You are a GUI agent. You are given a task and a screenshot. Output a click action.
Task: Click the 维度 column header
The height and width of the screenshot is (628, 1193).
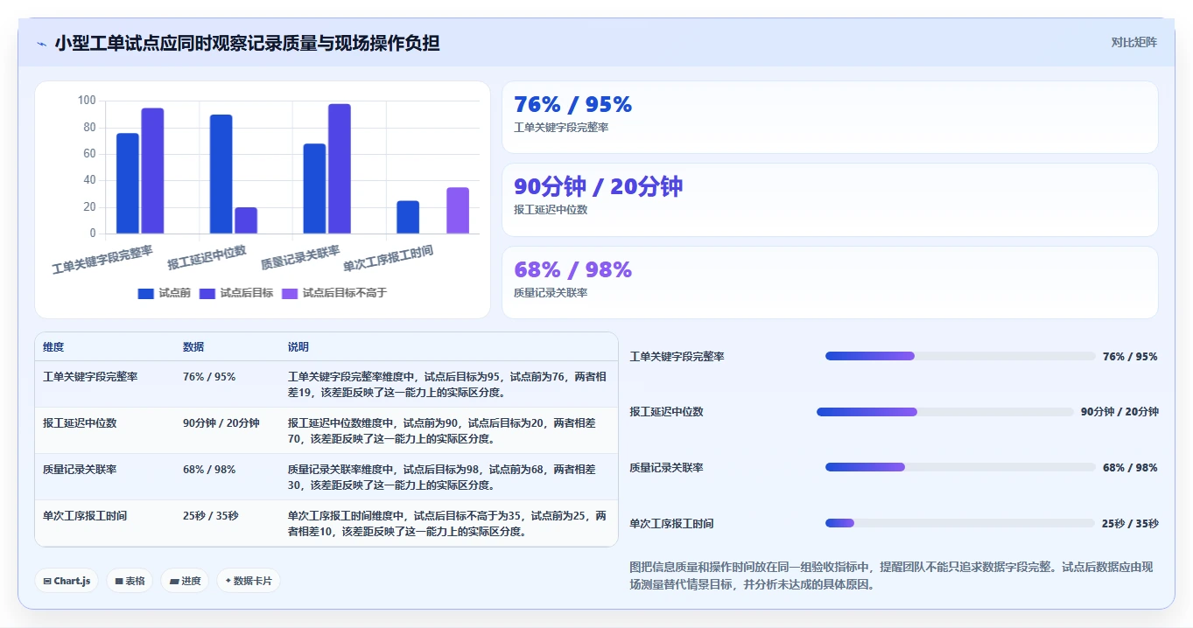click(x=53, y=347)
